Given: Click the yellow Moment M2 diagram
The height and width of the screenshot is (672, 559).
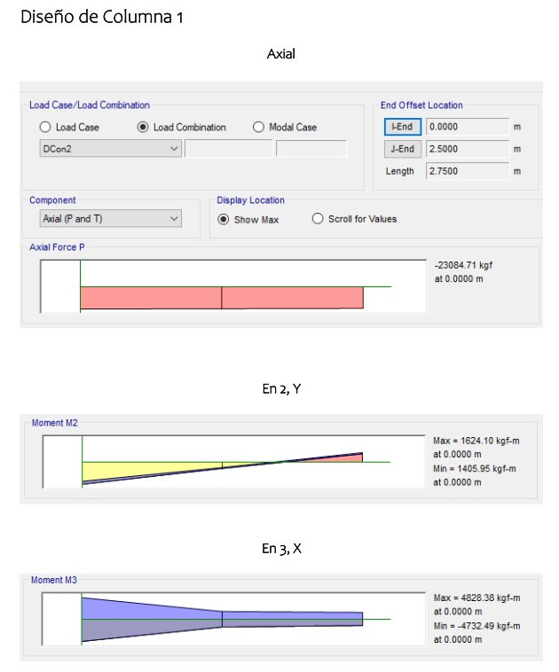Looking at the screenshot, I should coord(151,469).
